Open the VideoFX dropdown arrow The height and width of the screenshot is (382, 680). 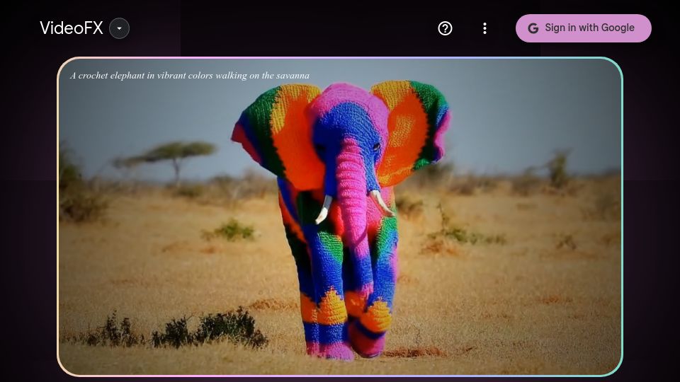119,28
